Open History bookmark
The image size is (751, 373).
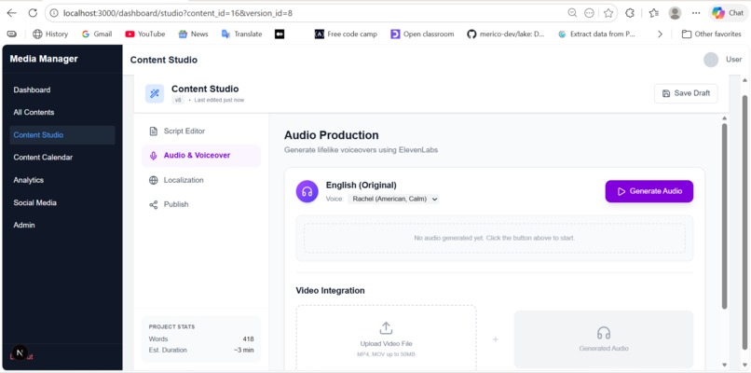coord(50,35)
